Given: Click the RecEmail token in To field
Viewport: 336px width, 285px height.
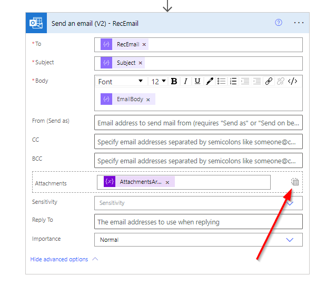Looking at the screenshot, I should 124,44.
